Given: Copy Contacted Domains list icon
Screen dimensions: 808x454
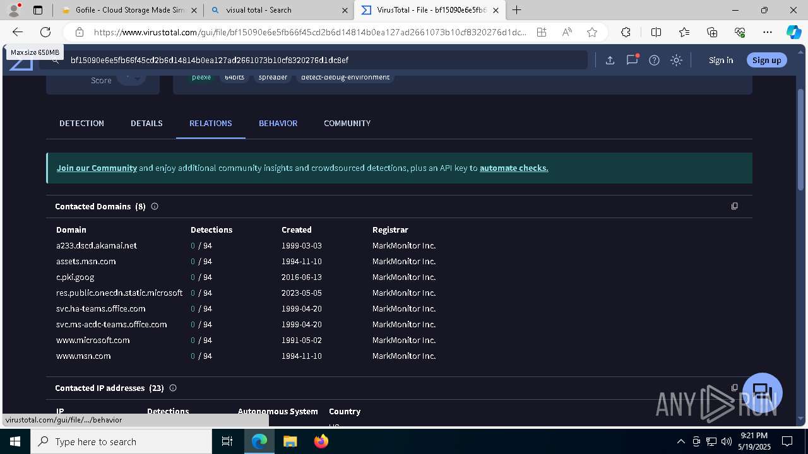Looking at the screenshot, I should tap(734, 206).
